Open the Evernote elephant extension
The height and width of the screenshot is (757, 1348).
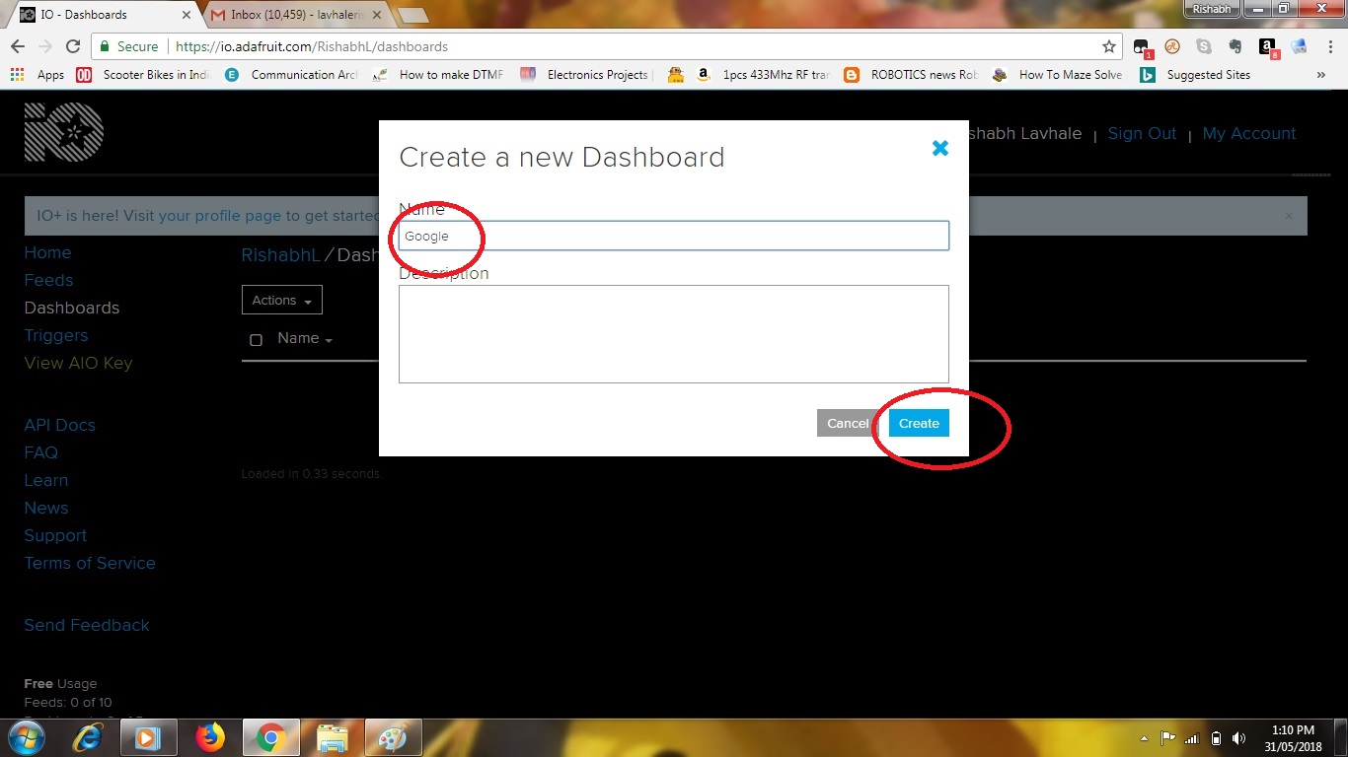click(x=1235, y=46)
